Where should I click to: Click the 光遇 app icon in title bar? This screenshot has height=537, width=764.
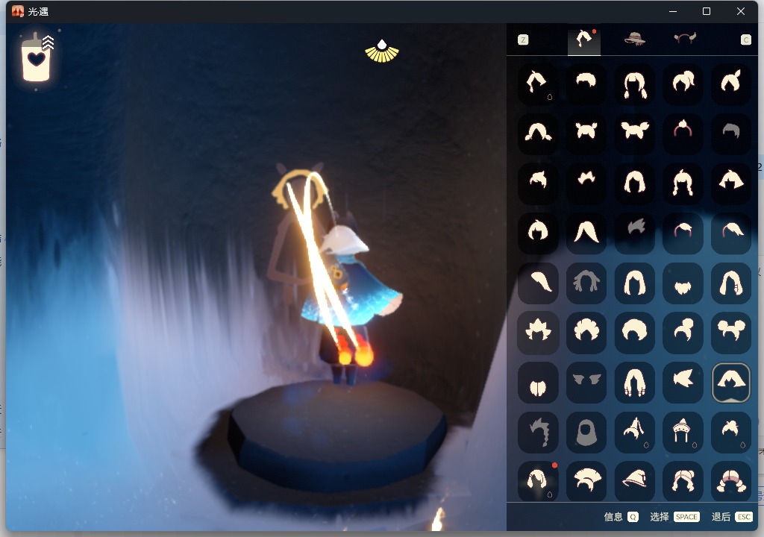18,11
